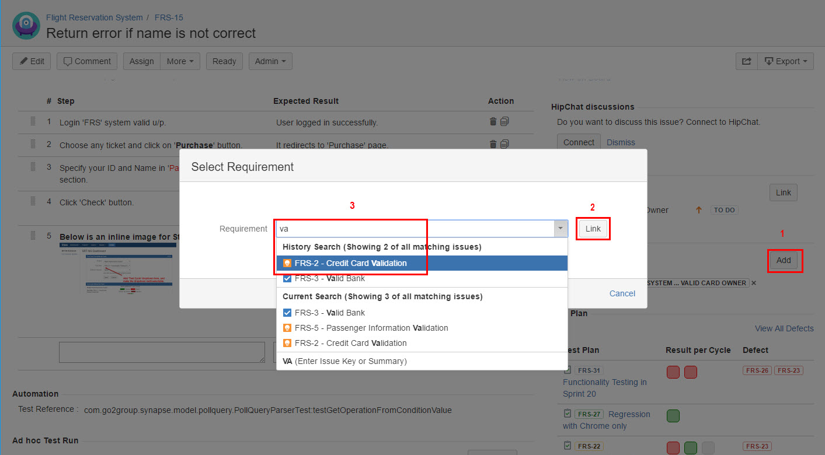Grab the drag handle for step 4
The width and height of the screenshot is (825, 455).
[x=33, y=202]
